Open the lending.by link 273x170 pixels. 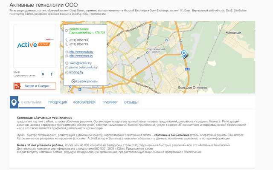(x=76, y=72)
